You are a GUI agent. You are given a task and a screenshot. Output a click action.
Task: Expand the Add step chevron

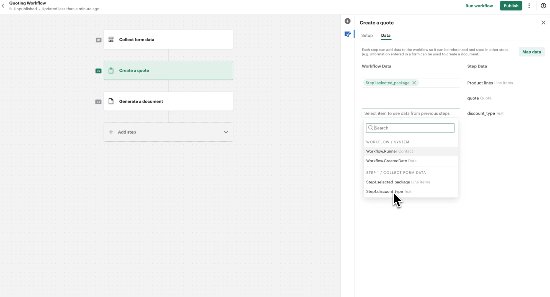point(226,132)
